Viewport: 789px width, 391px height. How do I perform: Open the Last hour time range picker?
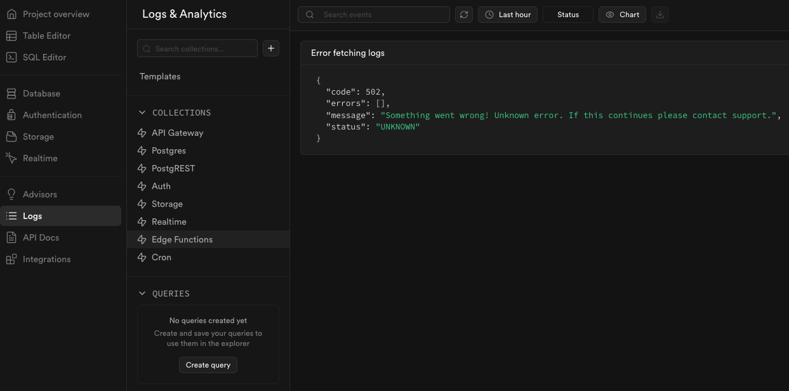508,15
